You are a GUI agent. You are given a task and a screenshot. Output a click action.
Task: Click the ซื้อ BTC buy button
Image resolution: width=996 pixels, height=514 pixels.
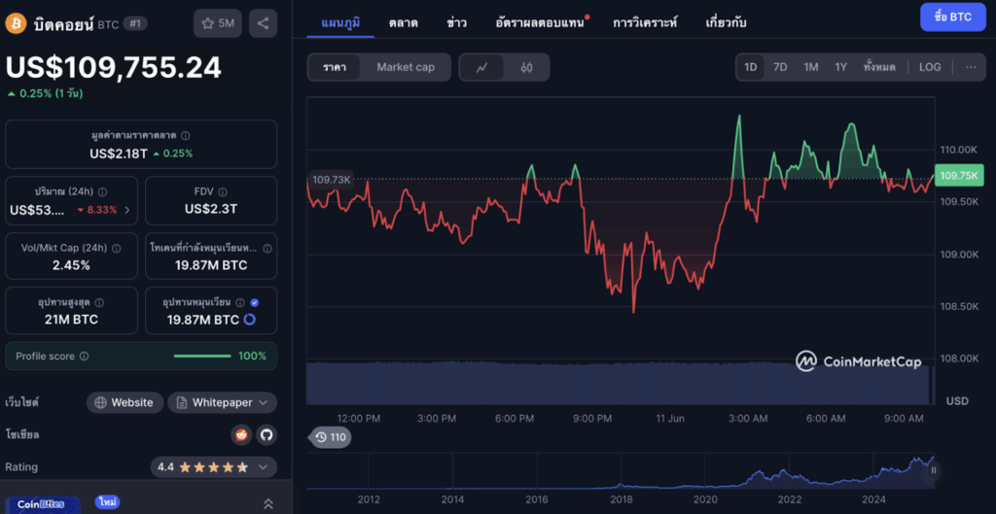[952, 17]
